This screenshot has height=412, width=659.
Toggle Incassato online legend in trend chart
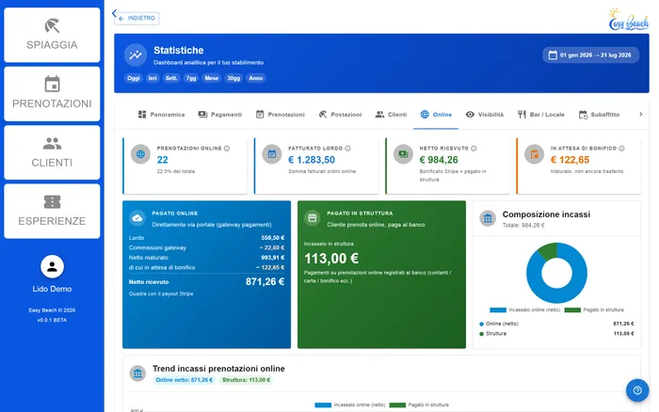point(350,405)
